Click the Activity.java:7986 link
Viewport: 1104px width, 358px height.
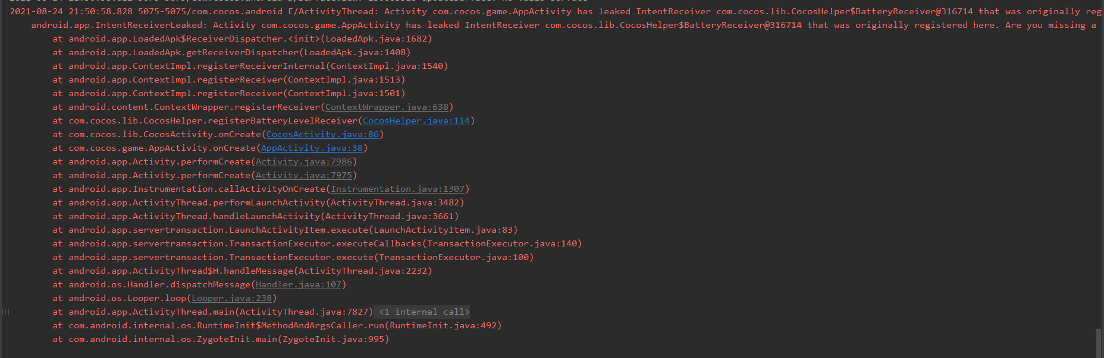pyautogui.click(x=303, y=161)
